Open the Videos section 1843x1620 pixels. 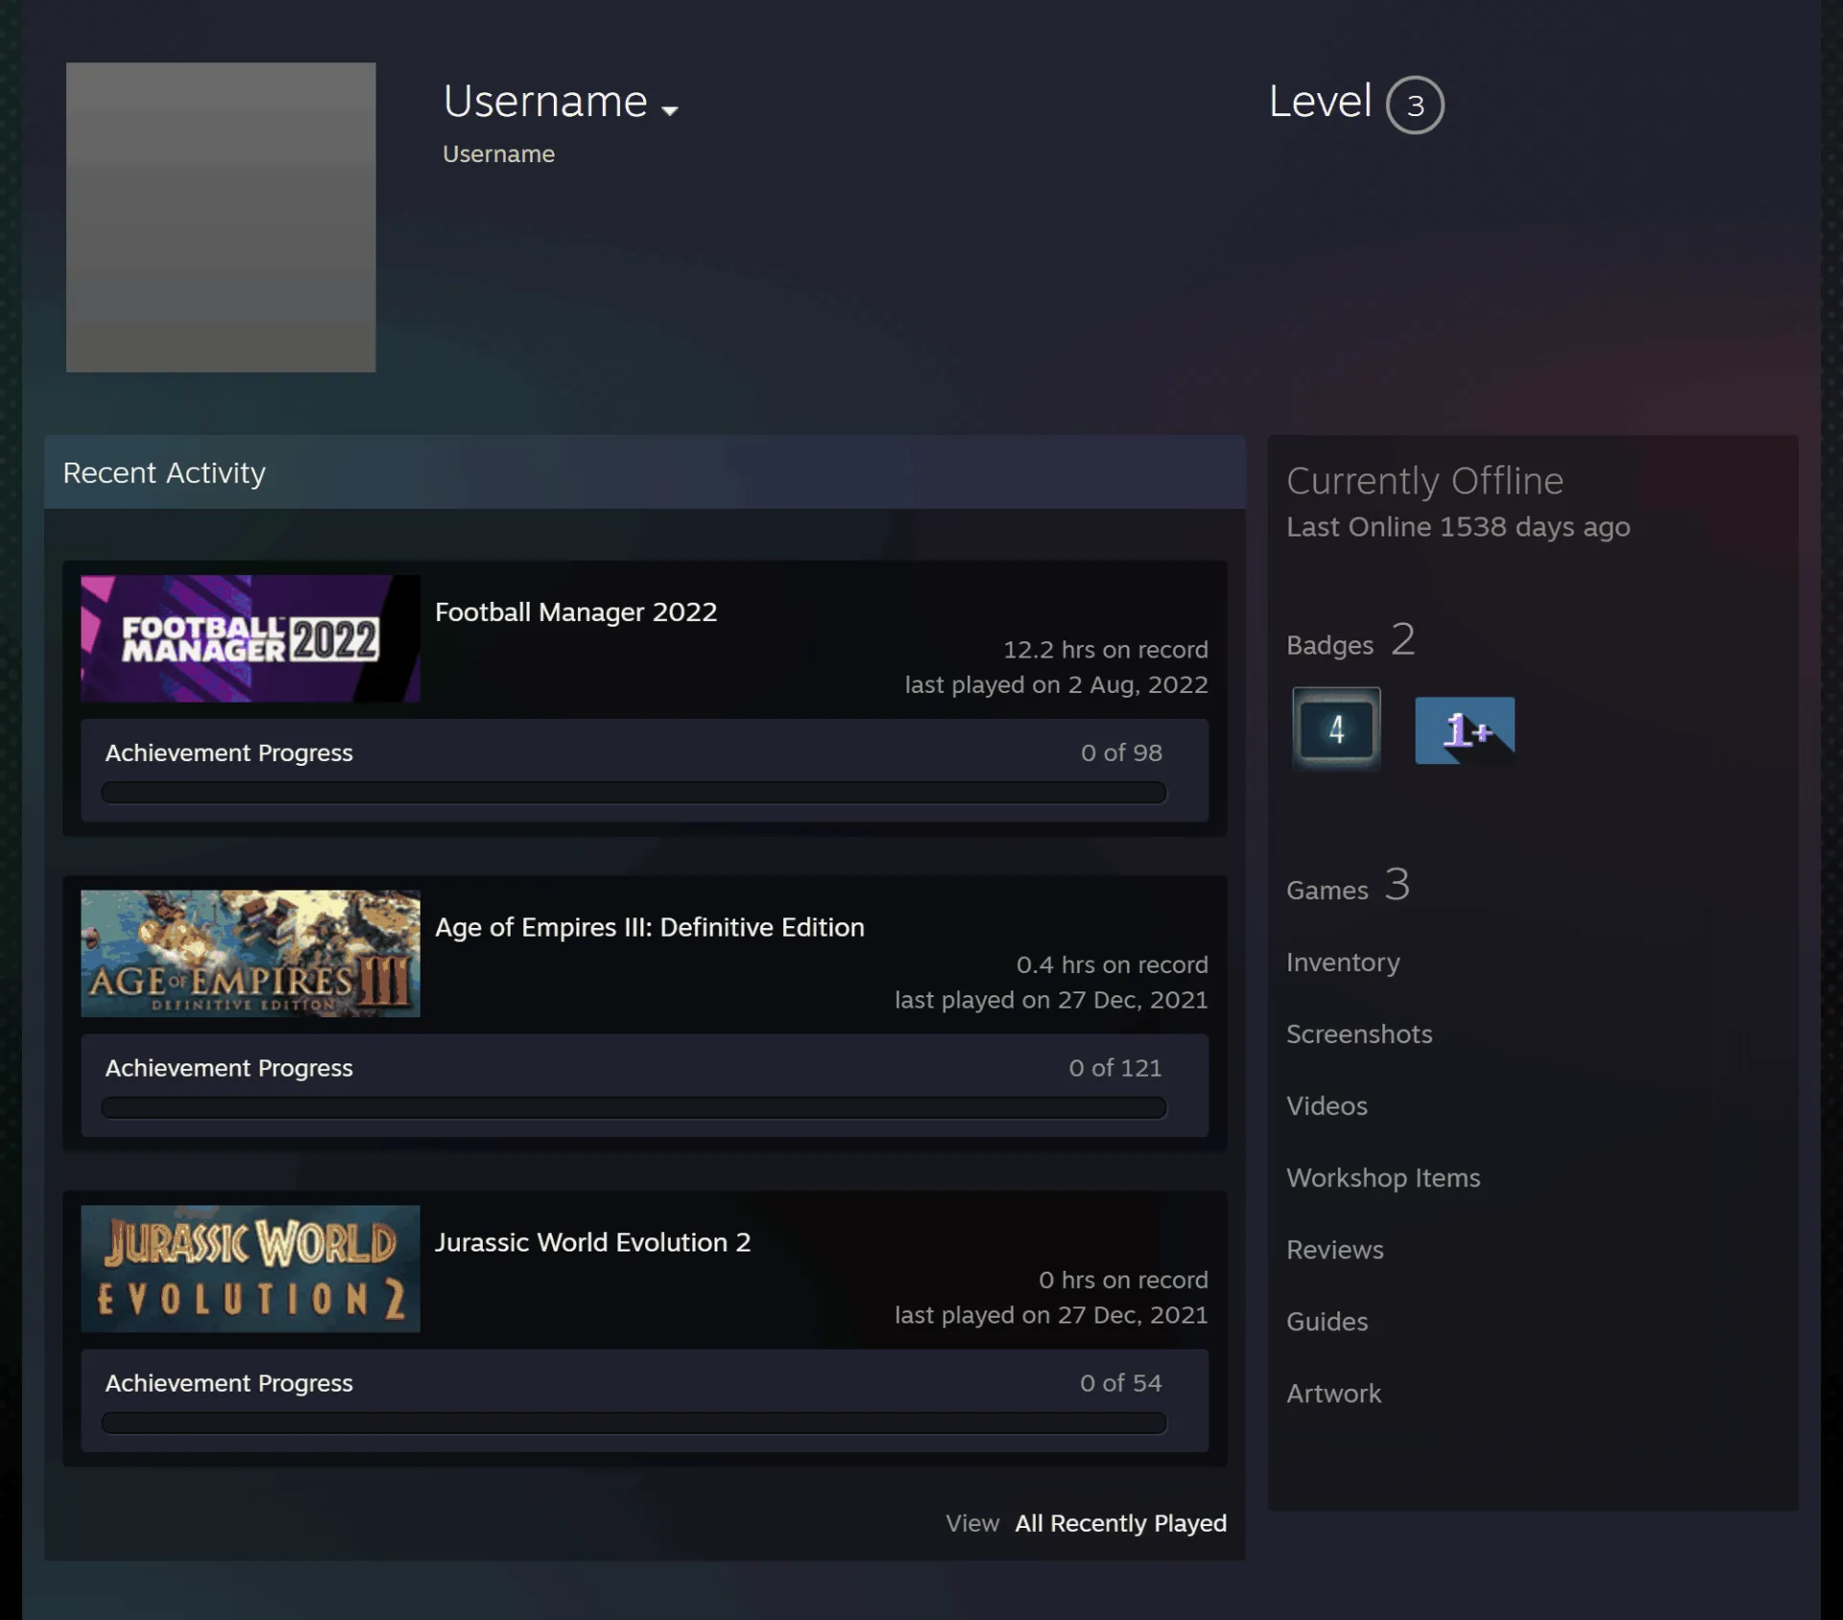tap(1327, 1106)
